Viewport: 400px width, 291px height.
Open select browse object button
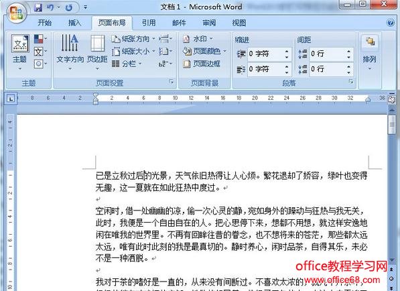click(391, 279)
